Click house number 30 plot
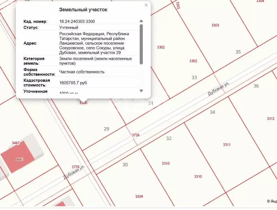Viewport: 277px width, 210px height. [125, 165]
